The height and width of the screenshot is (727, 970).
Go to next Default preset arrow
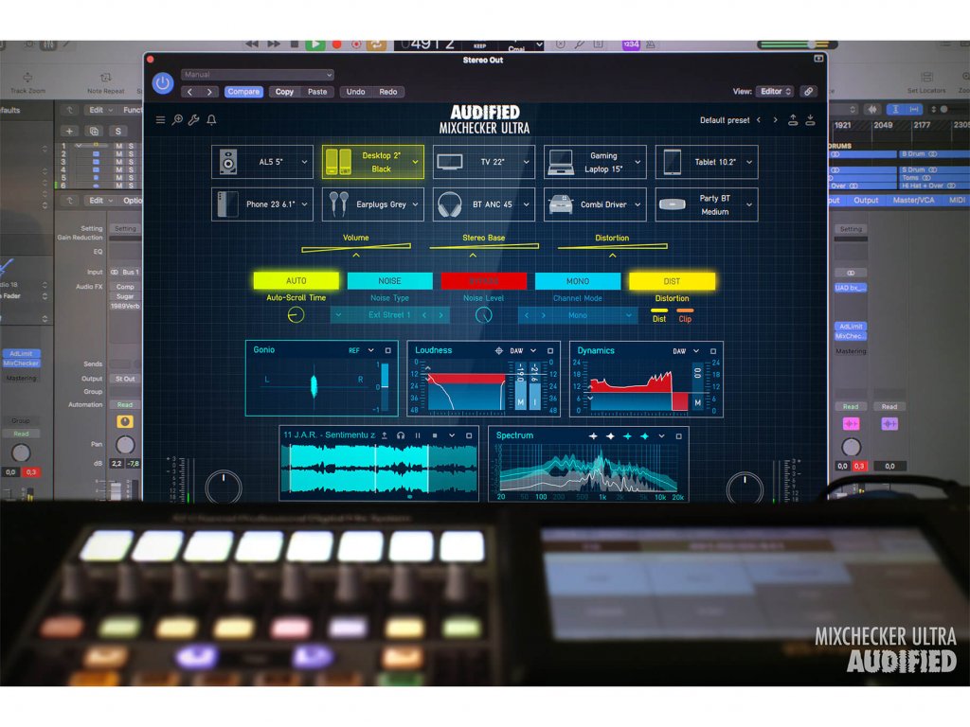(775, 120)
